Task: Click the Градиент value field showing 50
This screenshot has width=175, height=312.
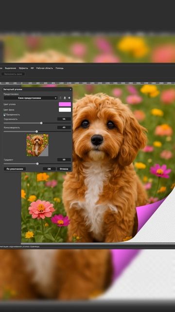Action: pos(64,159)
